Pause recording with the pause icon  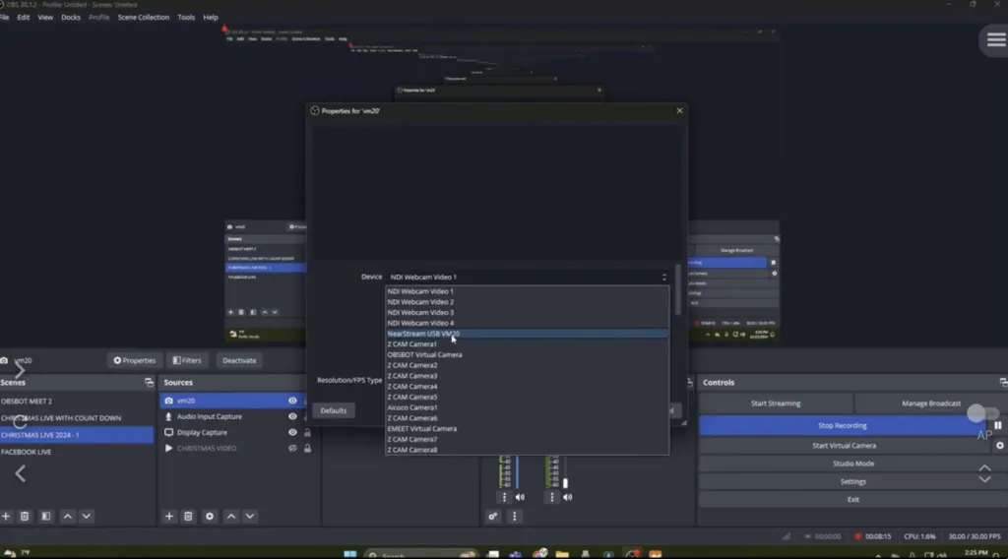click(x=998, y=425)
